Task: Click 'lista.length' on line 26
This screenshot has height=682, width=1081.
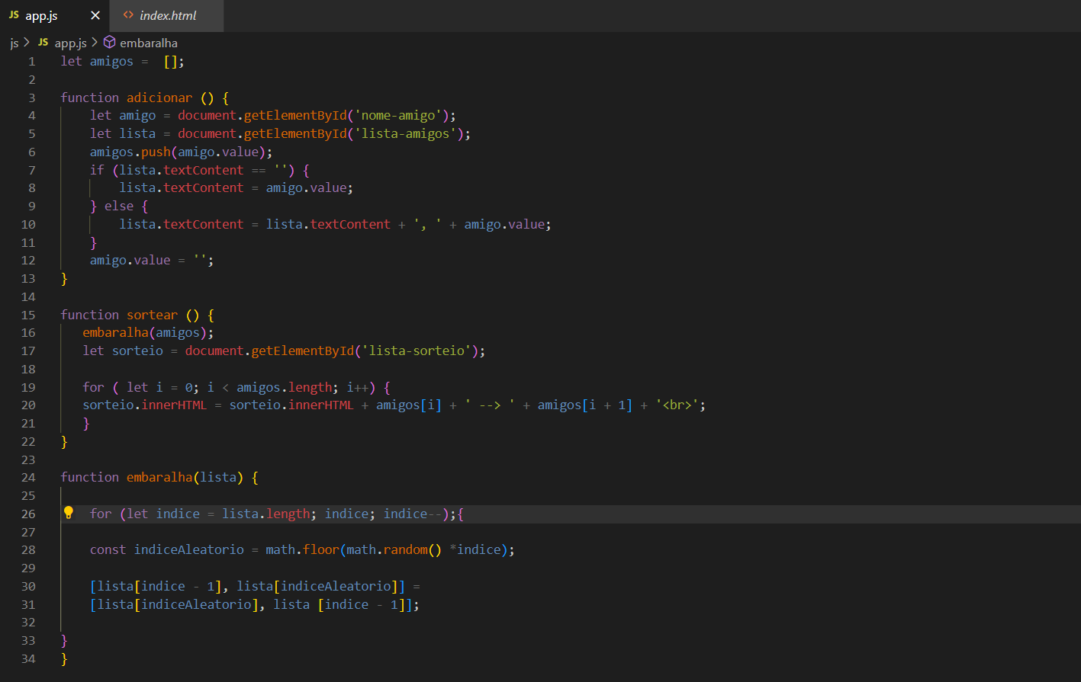Action: click(x=265, y=514)
